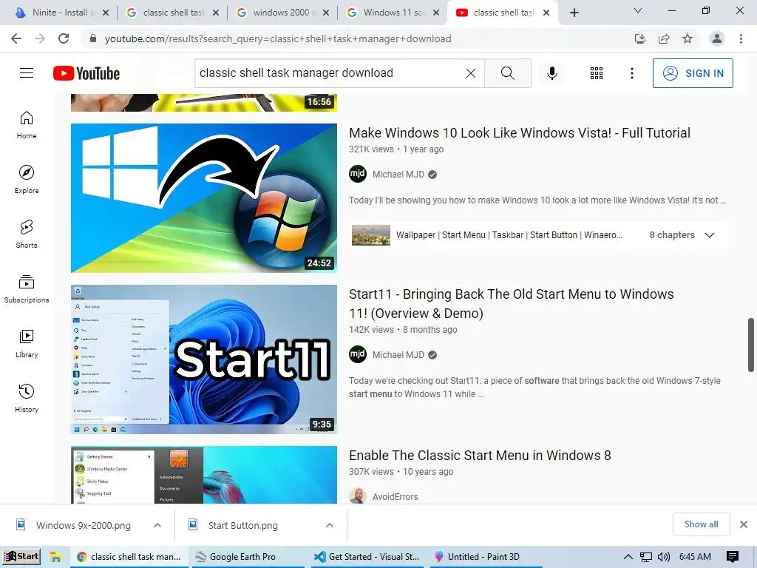Image resolution: width=757 pixels, height=568 pixels.
Task: Open Library in the sidebar
Action: pos(27,343)
